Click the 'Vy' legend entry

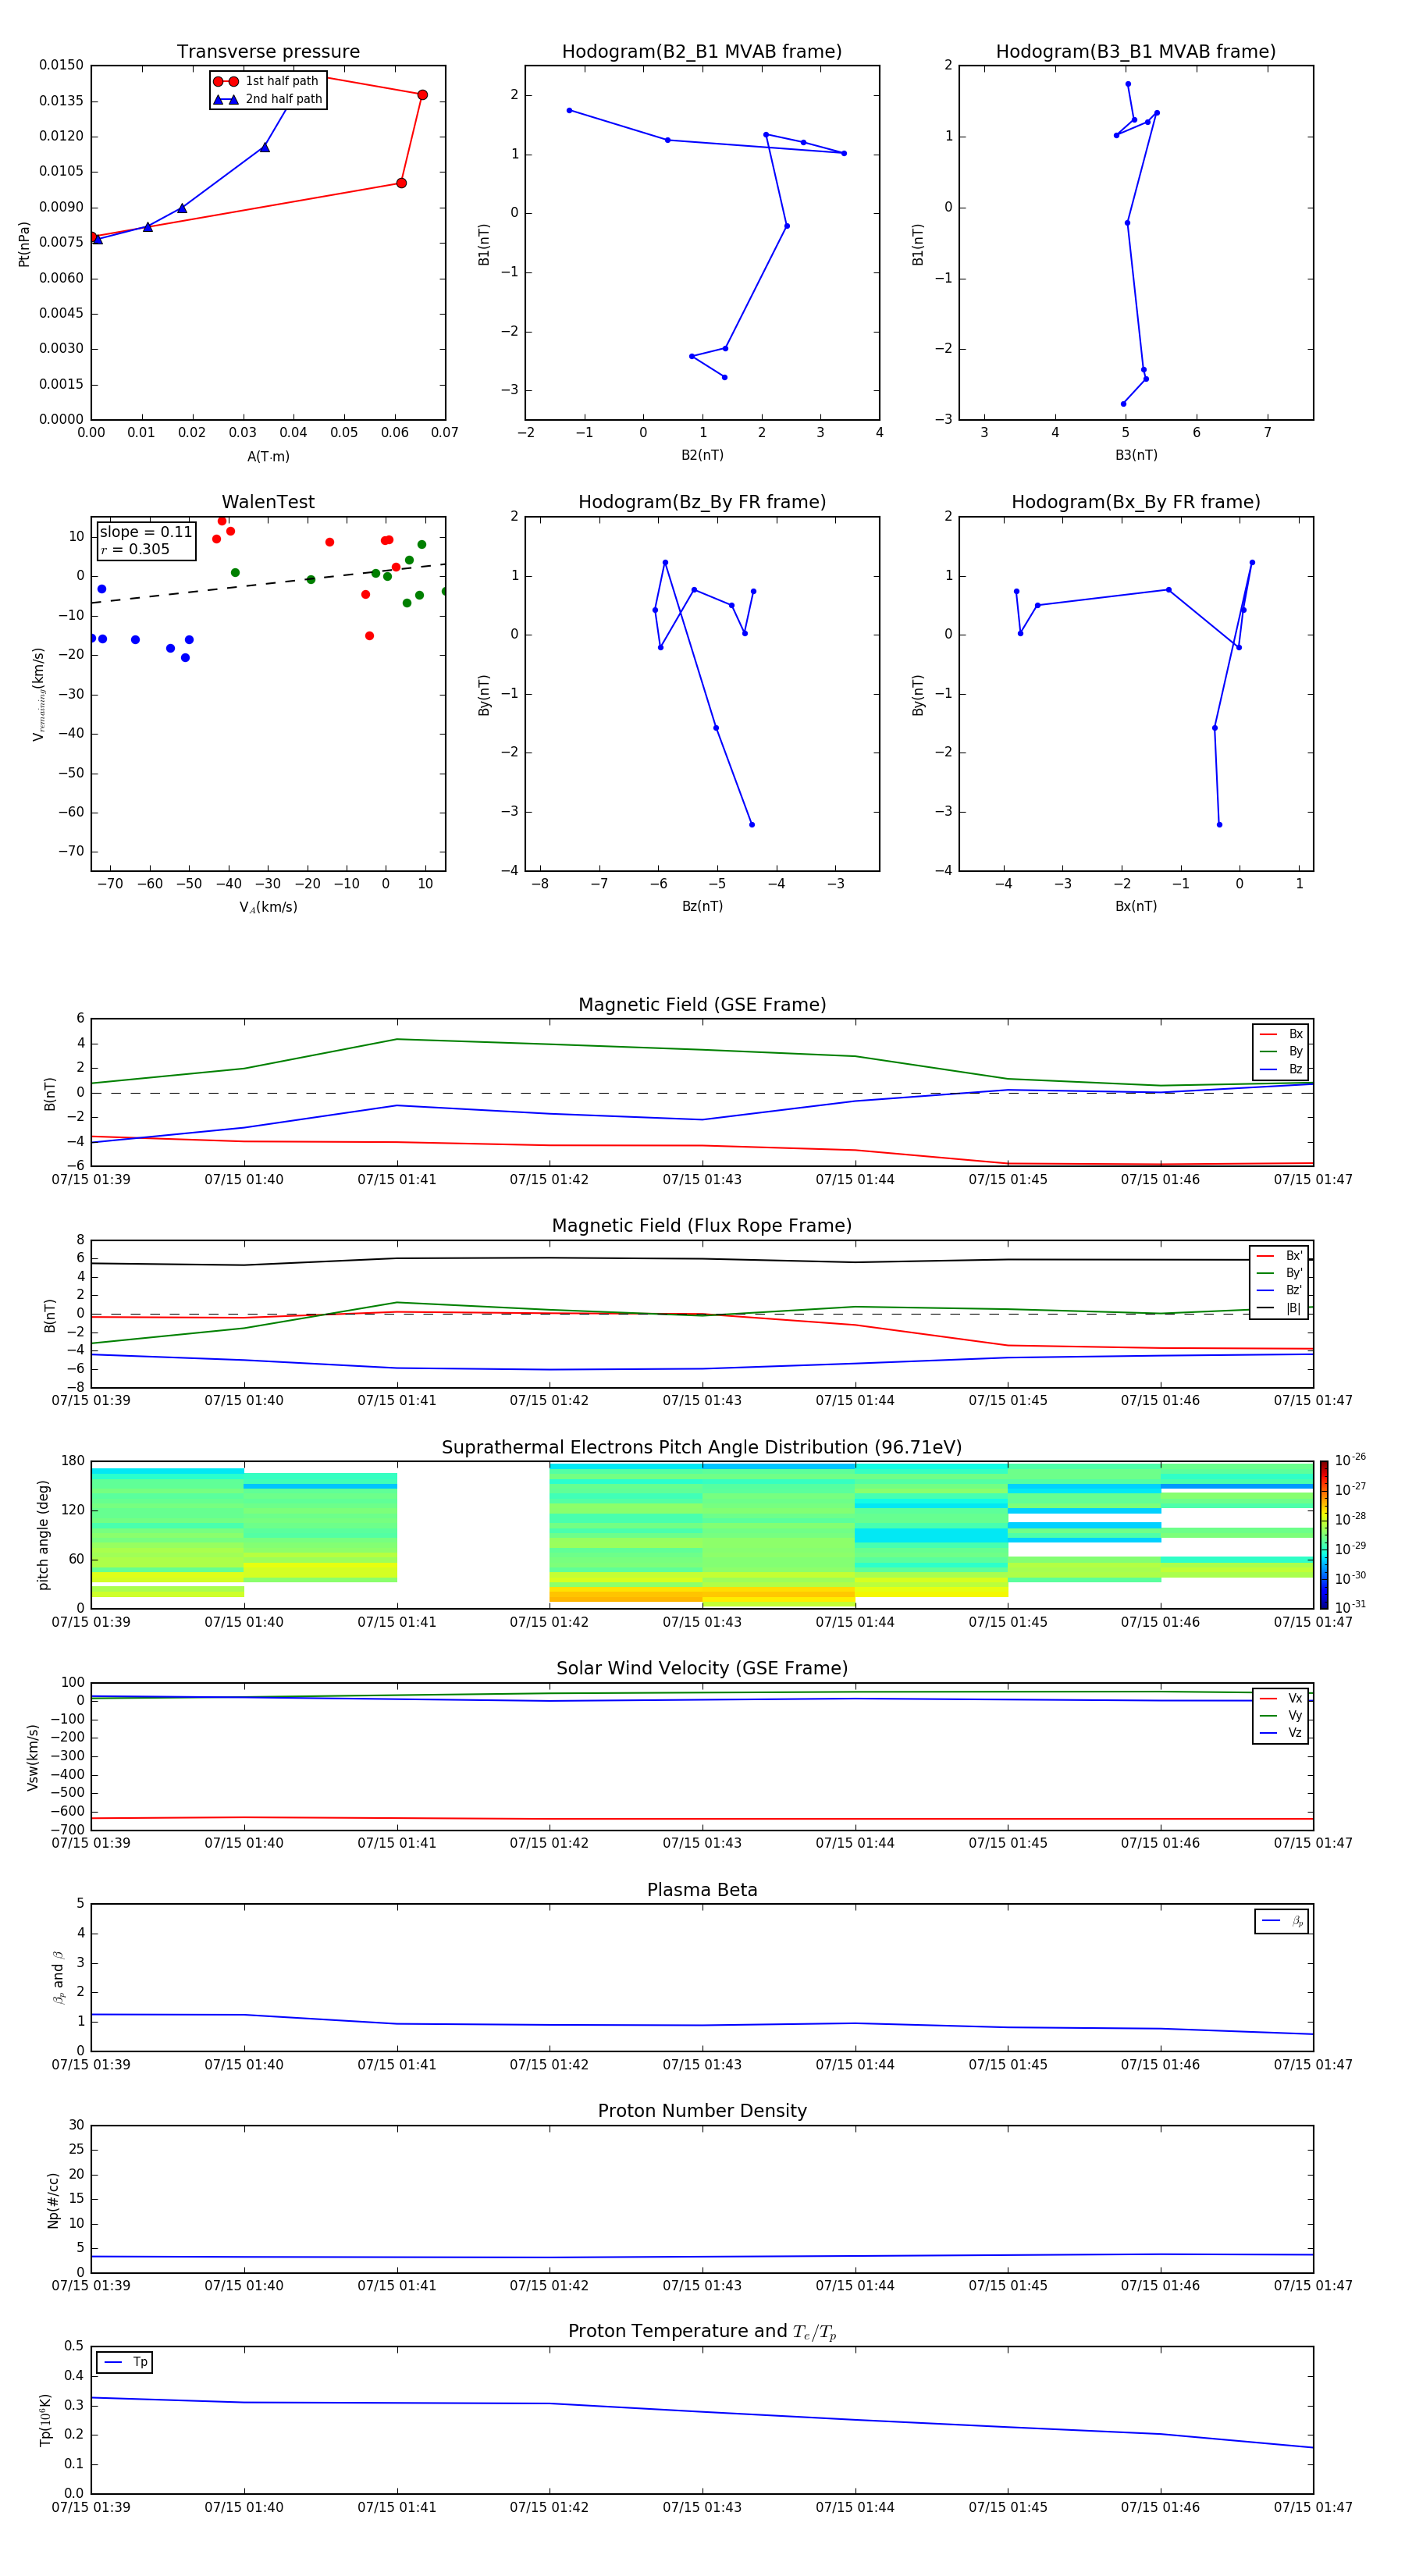click(1281, 1715)
